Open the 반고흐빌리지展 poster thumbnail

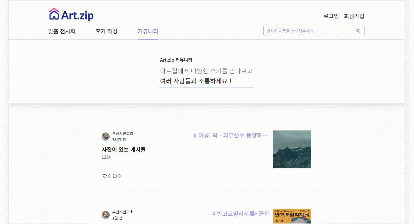[x=292, y=216]
